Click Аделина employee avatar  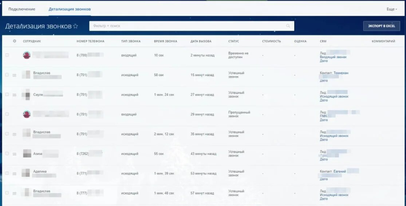pos(26,173)
